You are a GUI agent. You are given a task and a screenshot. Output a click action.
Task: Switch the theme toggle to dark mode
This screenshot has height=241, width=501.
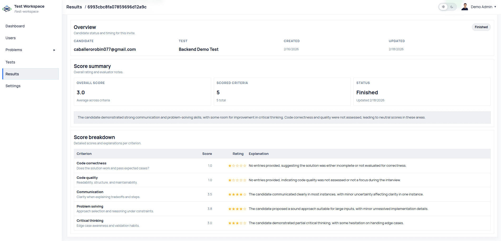click(x=451, y=7)
